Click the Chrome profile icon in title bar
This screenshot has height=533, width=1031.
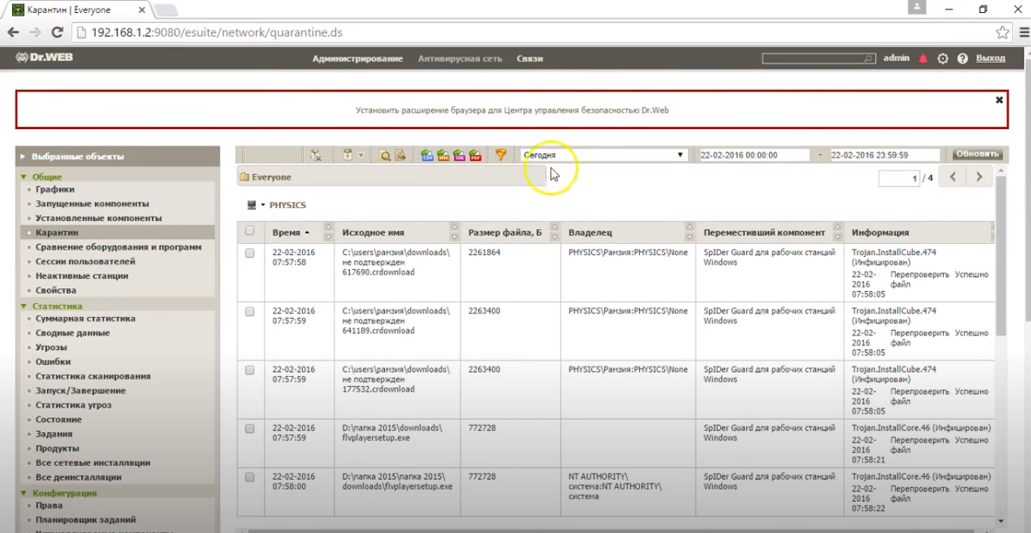916,7
